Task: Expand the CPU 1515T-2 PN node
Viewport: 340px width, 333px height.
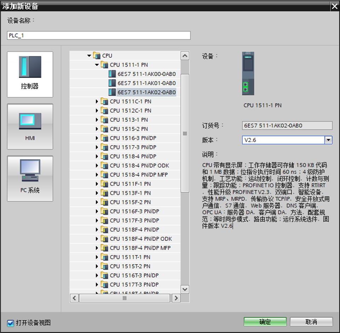Action: click(x=97, y=266)
